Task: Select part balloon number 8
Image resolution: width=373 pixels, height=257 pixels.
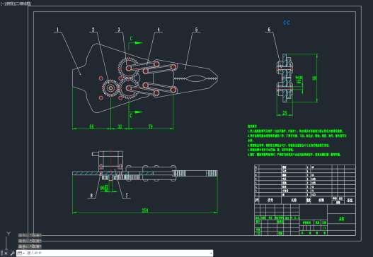Action: point(91,196)
